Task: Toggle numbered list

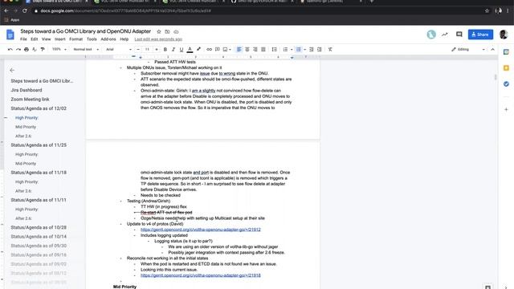Action: 286,50
